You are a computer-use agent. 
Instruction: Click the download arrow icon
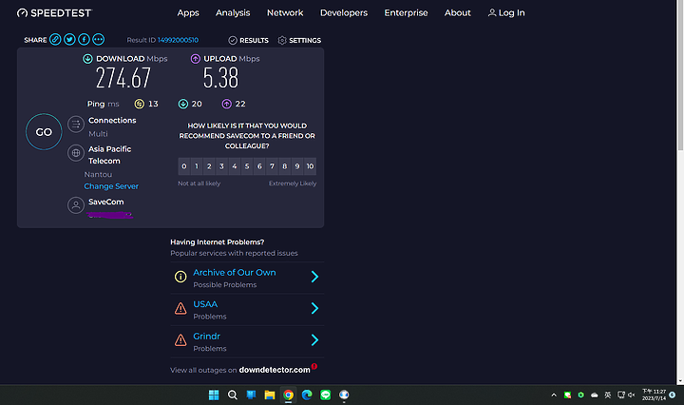click(x=87, y=59)
